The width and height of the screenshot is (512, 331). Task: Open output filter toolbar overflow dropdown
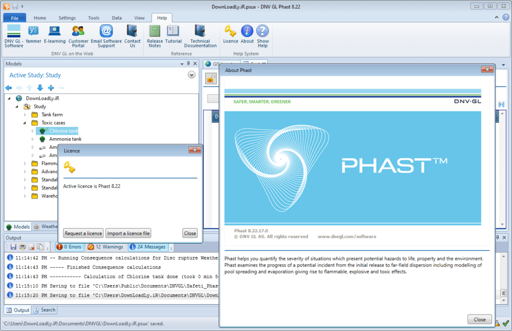coord(171,248)
